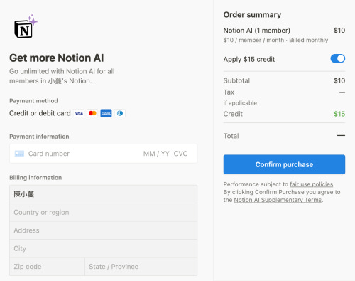The image size is (355, 281).
Task: Click the State / Province field
Action: pyautogui.click(x=141, y=267)
